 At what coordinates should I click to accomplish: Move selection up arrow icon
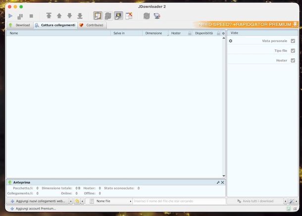click(59, 16)
